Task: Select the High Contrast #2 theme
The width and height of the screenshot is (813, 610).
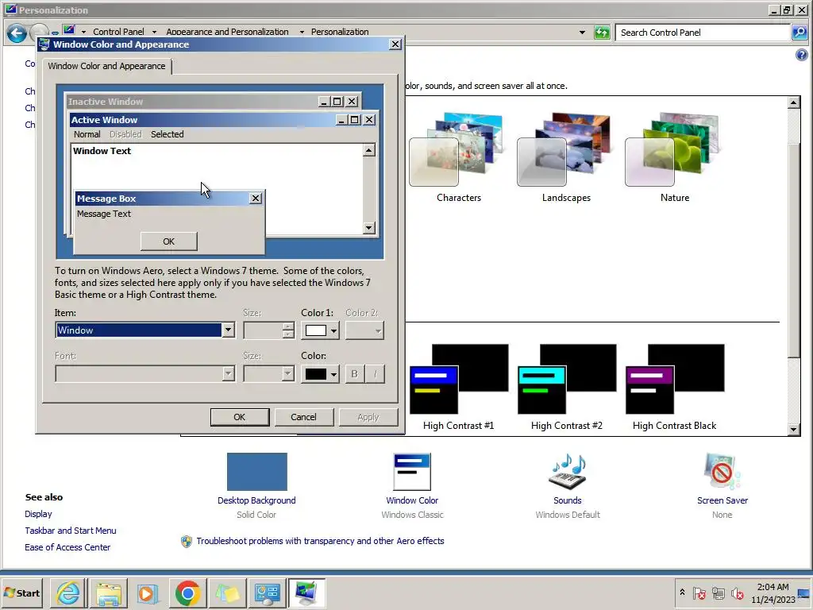Action: [567, 388]
